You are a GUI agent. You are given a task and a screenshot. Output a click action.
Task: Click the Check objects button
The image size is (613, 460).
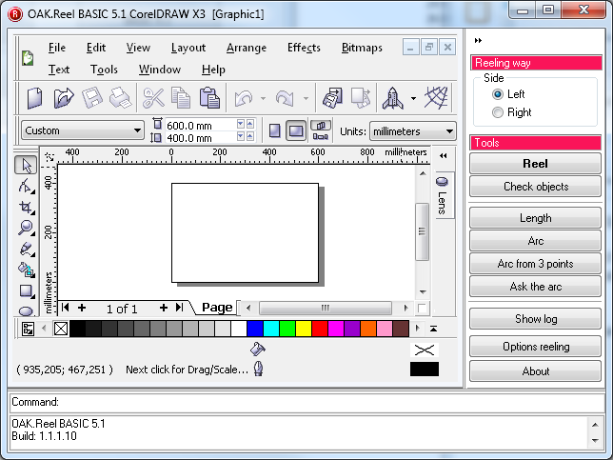point(535,187)
